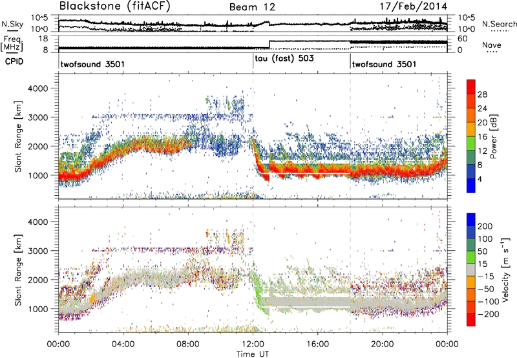
Task: Click the 3000 tick of power panel
Action: (x=38, y=118)
